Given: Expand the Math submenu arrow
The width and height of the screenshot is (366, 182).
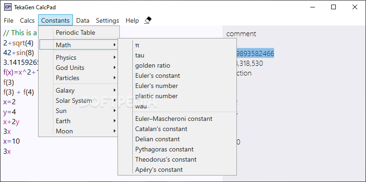Looking at the screenshot, I should click(114, 44).
